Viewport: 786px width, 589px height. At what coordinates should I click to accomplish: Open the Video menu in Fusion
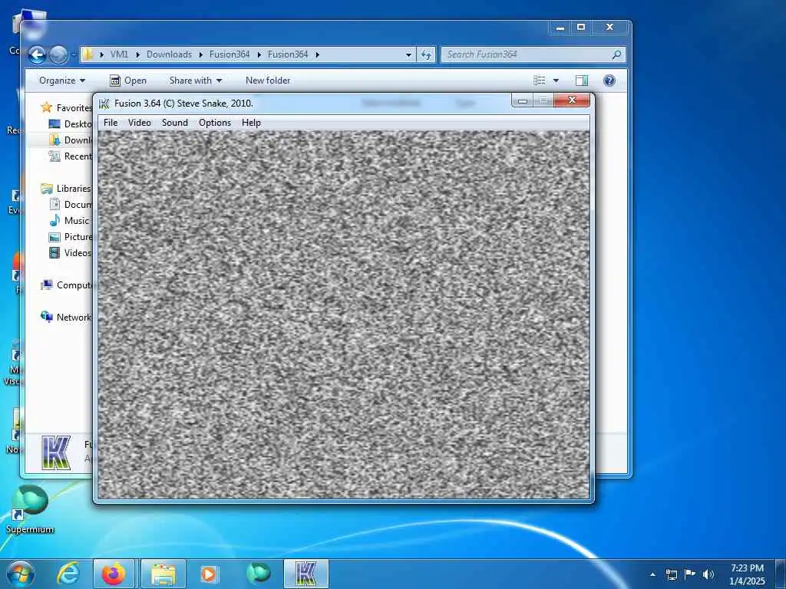pyautogui.click(x=140, y=123)
